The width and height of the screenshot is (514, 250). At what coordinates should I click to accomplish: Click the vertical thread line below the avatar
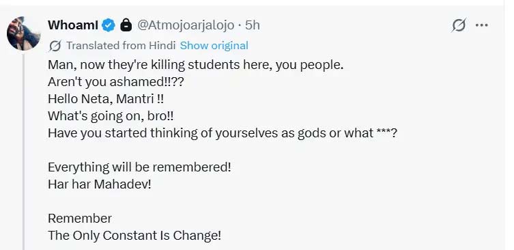24,152
